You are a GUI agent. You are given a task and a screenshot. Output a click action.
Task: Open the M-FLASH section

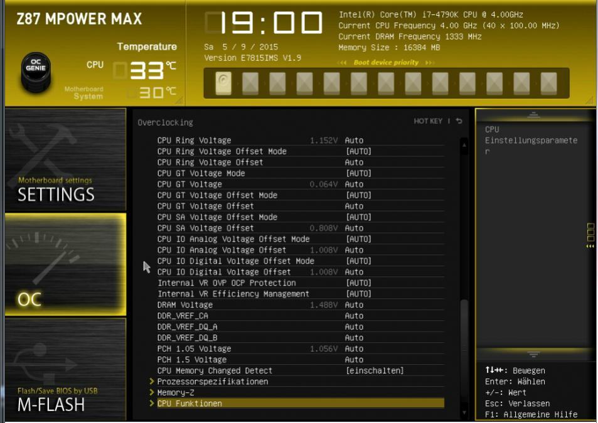[x=66, y=370]
